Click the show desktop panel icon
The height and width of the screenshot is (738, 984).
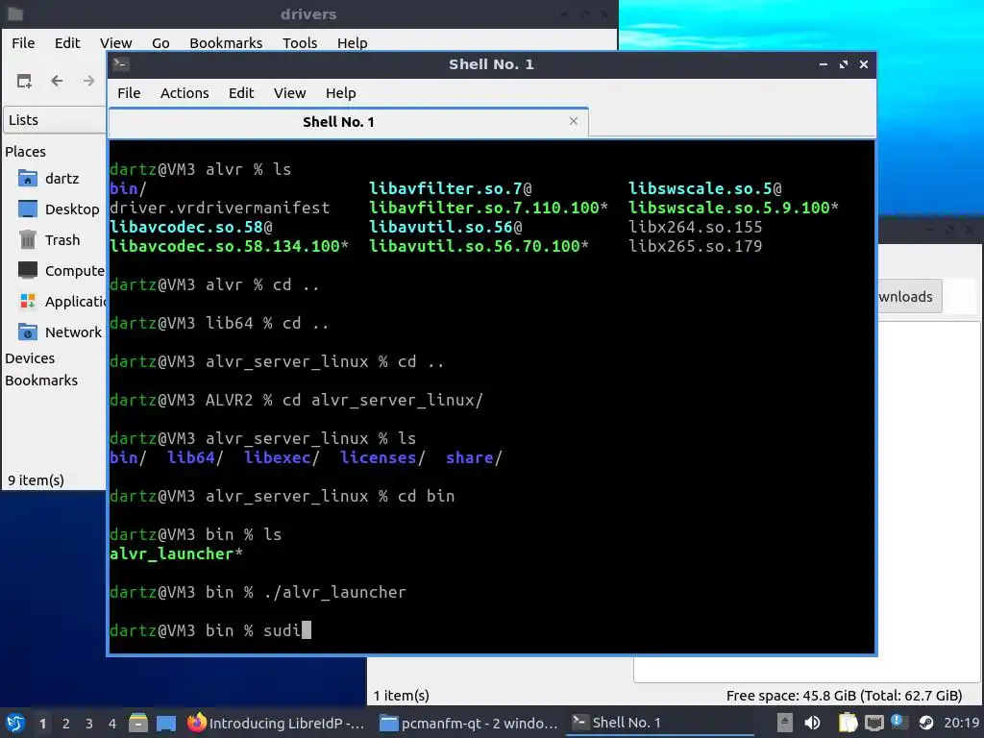pos(165,723)
